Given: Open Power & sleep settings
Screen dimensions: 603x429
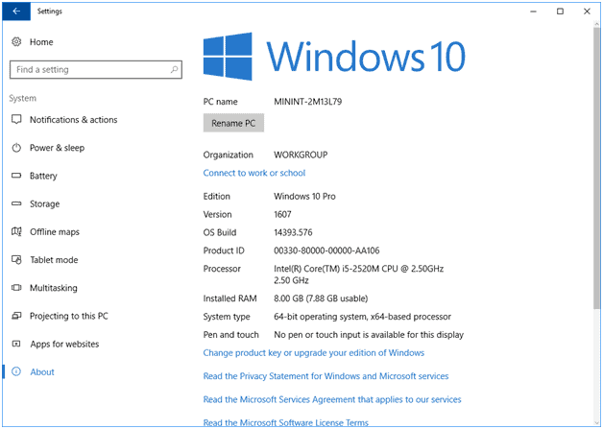Looking at the screenshot, I should click(57, 148).
